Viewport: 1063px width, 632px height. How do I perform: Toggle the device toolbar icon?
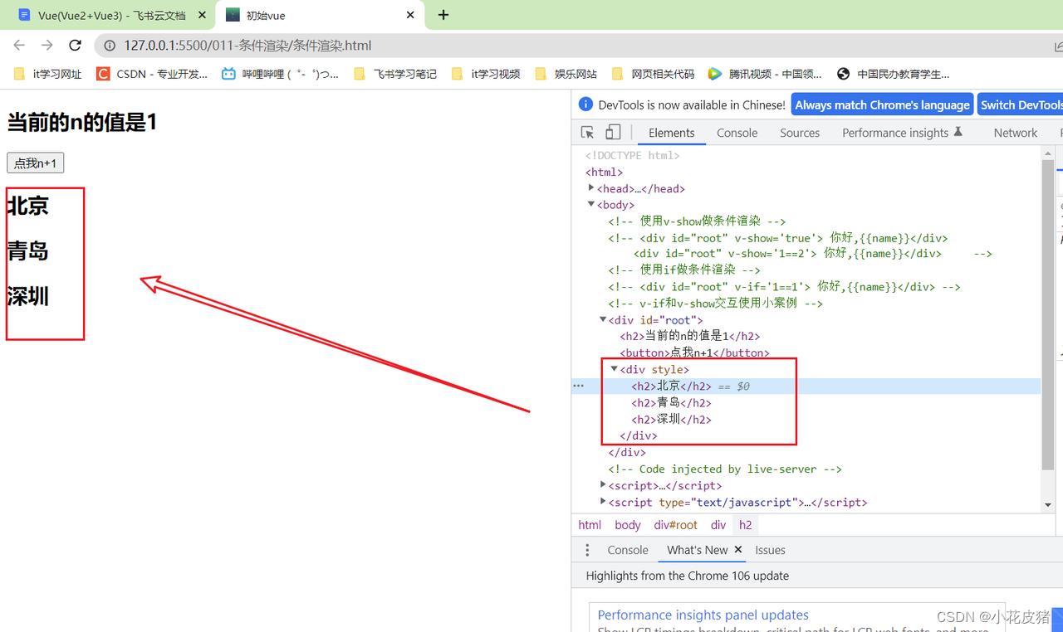613,133
